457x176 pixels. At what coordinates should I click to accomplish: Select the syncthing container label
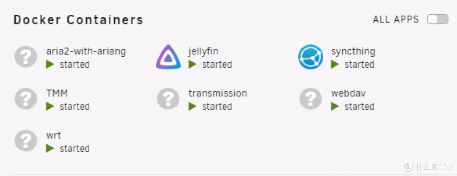coord(353,51)
